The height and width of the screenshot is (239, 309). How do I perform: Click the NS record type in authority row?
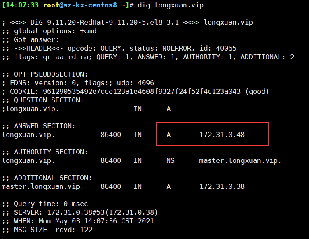[x=171, y=161]
